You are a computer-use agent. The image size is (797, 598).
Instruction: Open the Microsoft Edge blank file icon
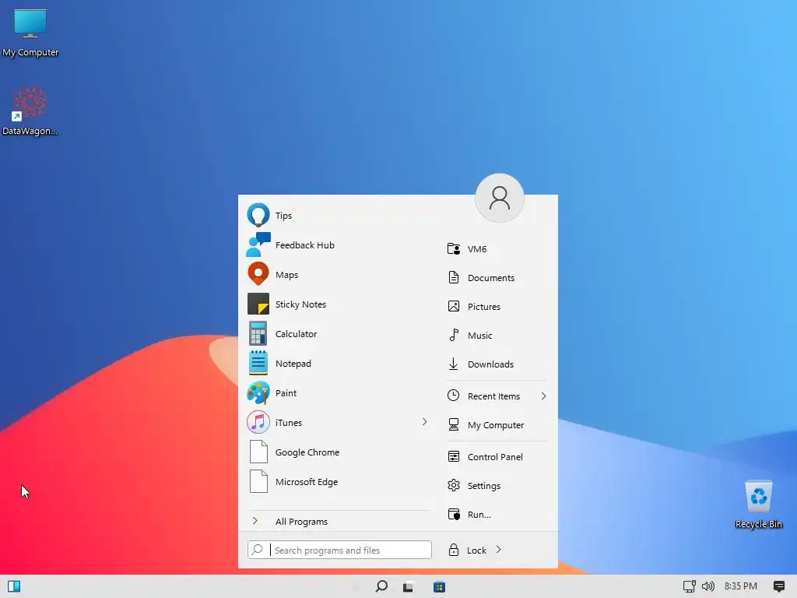coord(258,481)
